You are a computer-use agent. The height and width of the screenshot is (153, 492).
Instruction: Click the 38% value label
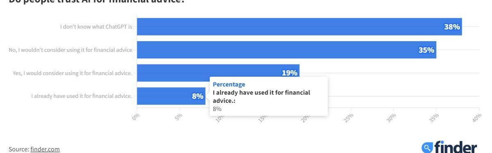point(452,27)
